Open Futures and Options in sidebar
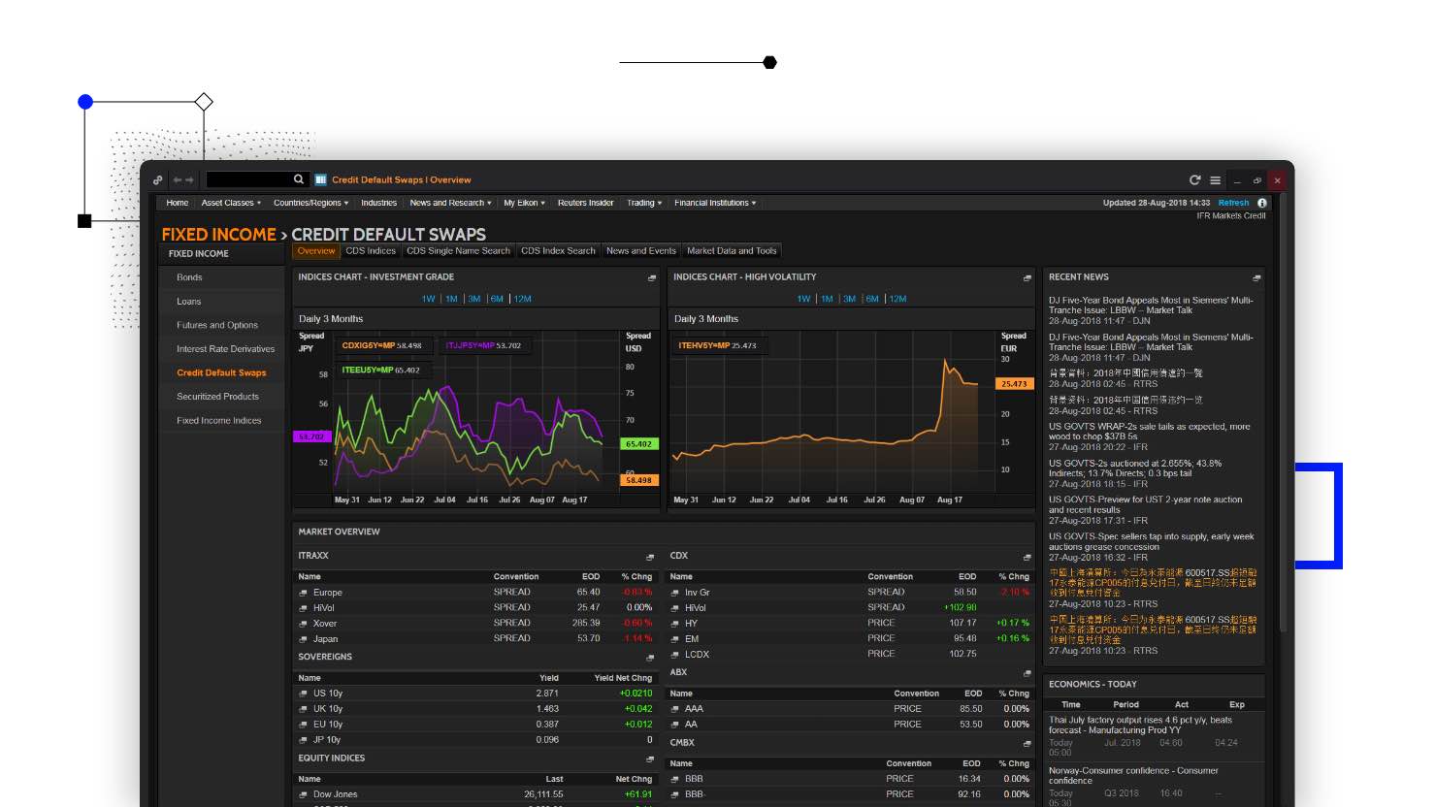 pyautogui.click(x=223, y=325)
